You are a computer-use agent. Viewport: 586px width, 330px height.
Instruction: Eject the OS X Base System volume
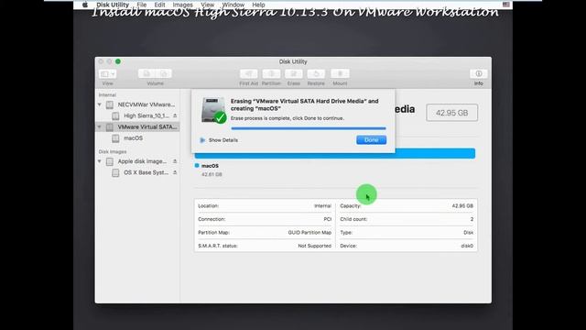(x=175, y=172)
